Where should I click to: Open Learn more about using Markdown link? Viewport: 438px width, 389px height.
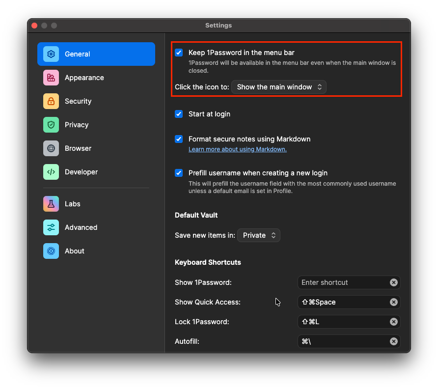pyautogui.click(x=237, y=149)
